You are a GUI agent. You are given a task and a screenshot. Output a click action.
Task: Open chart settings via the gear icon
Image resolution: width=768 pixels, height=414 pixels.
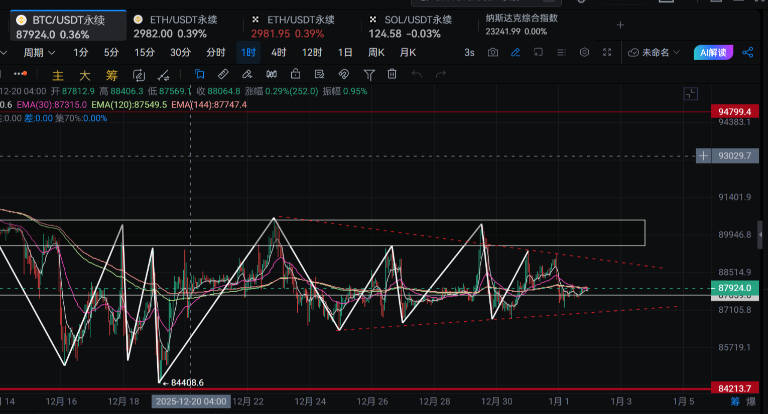(x=584, y=52)
